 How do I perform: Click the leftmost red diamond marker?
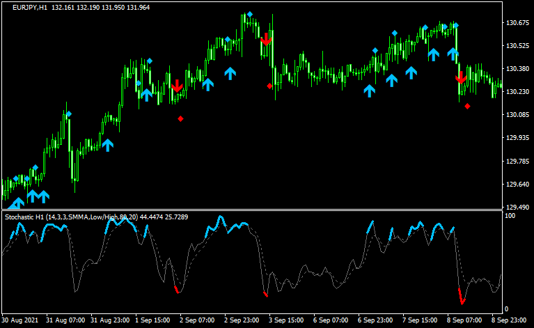pos(180,118)
